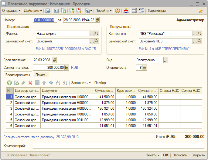Open calendar next to document date

(97, 20)
